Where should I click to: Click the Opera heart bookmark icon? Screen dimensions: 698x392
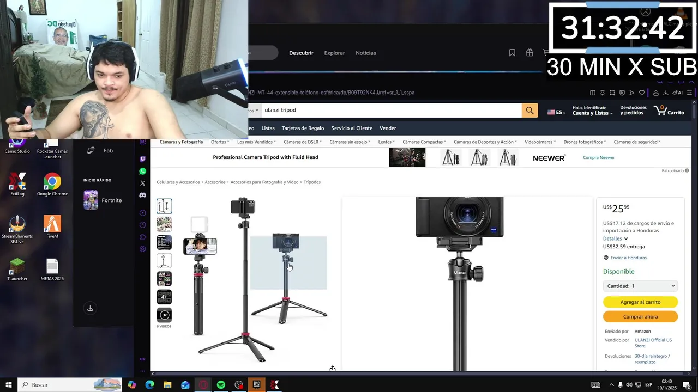[642, 93]
